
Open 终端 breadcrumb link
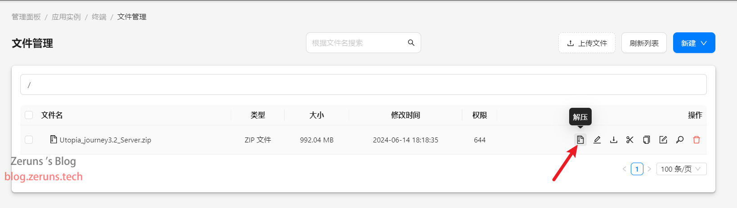point(99,17)
